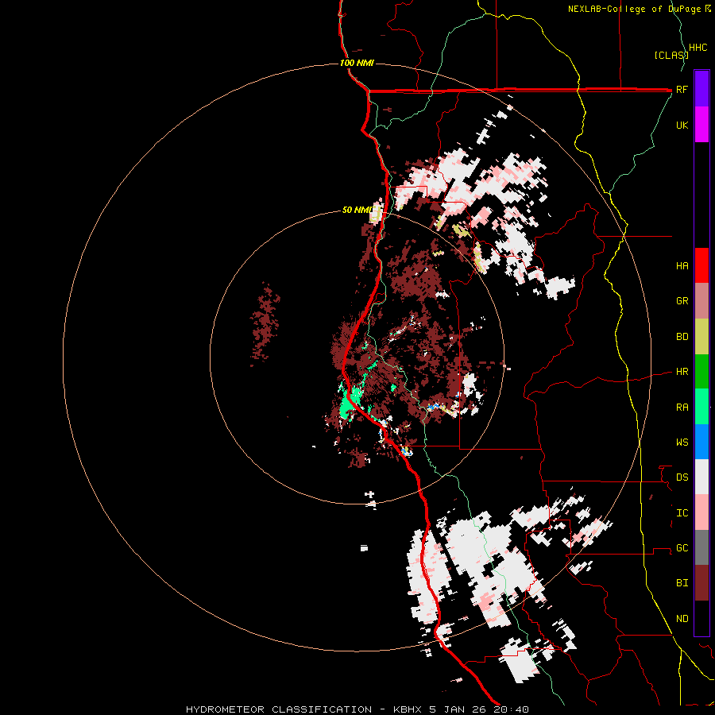
Task: Click the RF purple legend swatch
Action: point(701,89)
